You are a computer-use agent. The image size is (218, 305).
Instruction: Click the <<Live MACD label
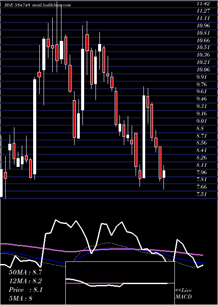click(x=184, y=293)
